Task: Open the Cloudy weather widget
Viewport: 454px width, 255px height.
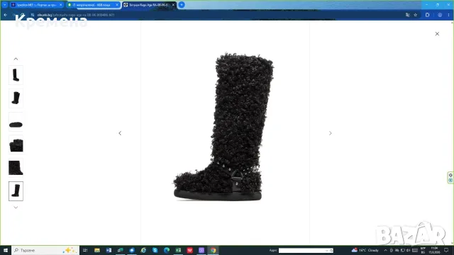Action: [x=365, y=250]
